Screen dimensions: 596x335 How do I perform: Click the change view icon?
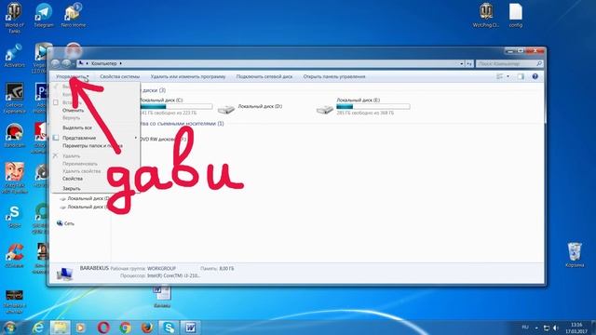500,76
